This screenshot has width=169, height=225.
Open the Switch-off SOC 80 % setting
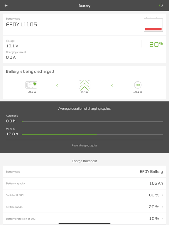[84, 195]
